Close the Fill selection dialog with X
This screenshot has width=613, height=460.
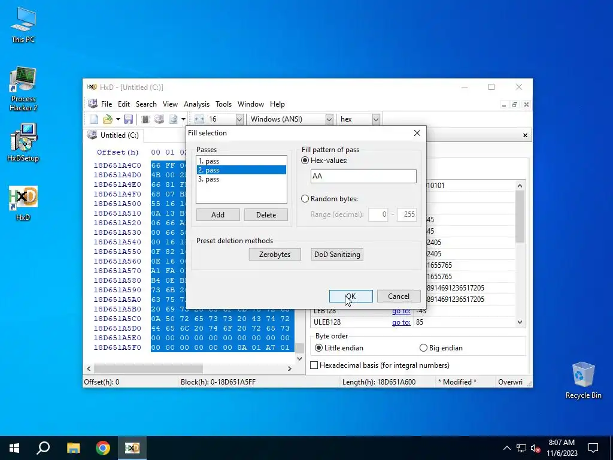pyautogui.click(x=417, y=133)
